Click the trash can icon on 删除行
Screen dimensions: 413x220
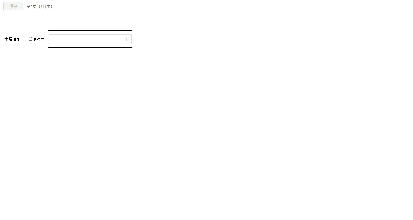30,39
